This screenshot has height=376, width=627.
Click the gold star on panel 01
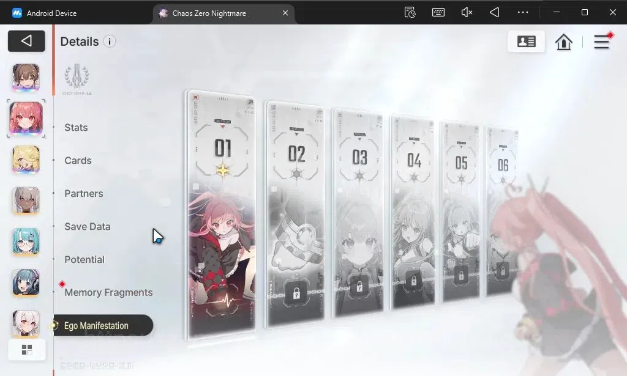(223, 170)
